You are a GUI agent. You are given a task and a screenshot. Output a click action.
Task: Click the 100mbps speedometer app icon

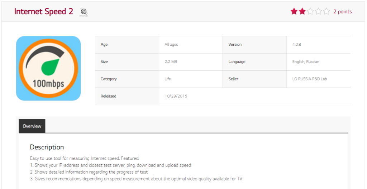tap(48, 68)
